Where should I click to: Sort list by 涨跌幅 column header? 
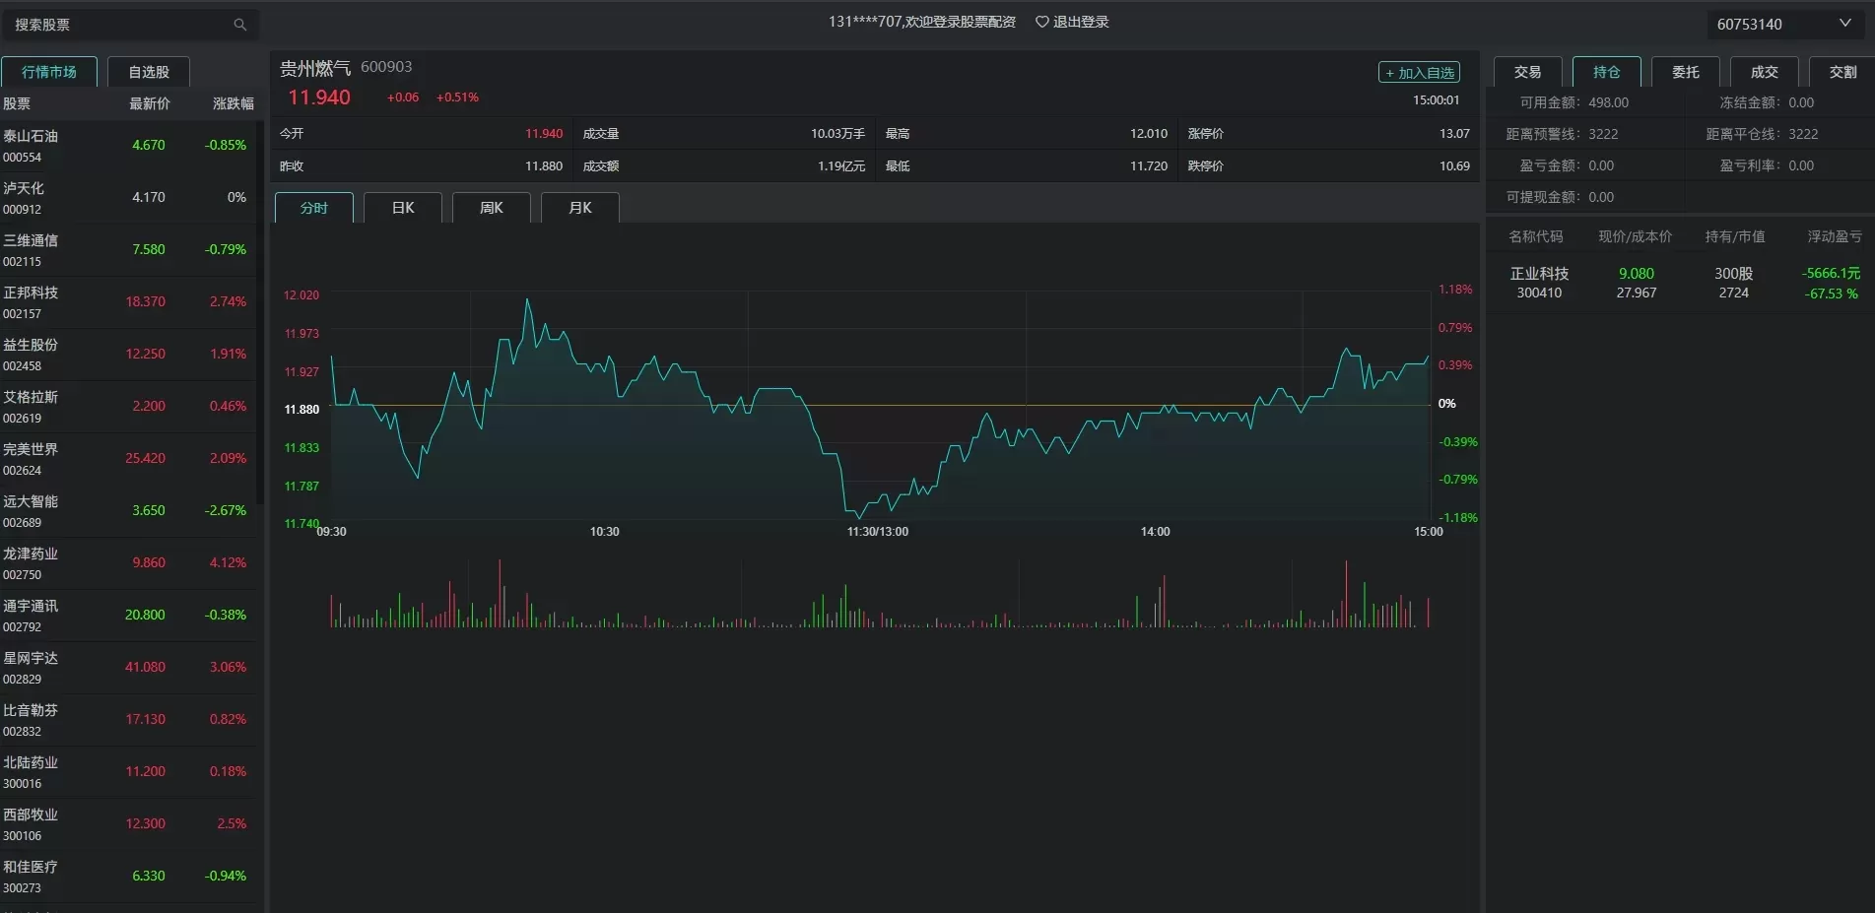click(233, 103)
